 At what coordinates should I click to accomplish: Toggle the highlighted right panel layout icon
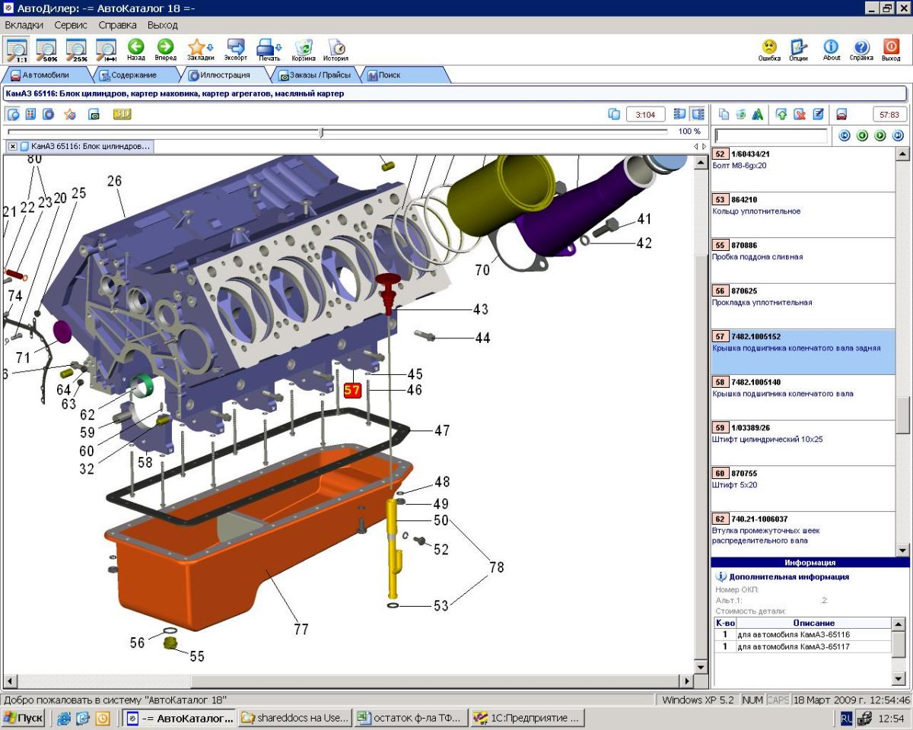click(698, 115)
